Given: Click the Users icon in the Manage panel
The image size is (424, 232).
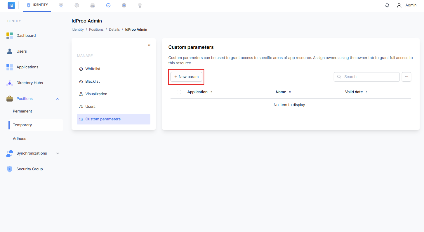Looking at the screenshot, I should [x=81, y=107].
